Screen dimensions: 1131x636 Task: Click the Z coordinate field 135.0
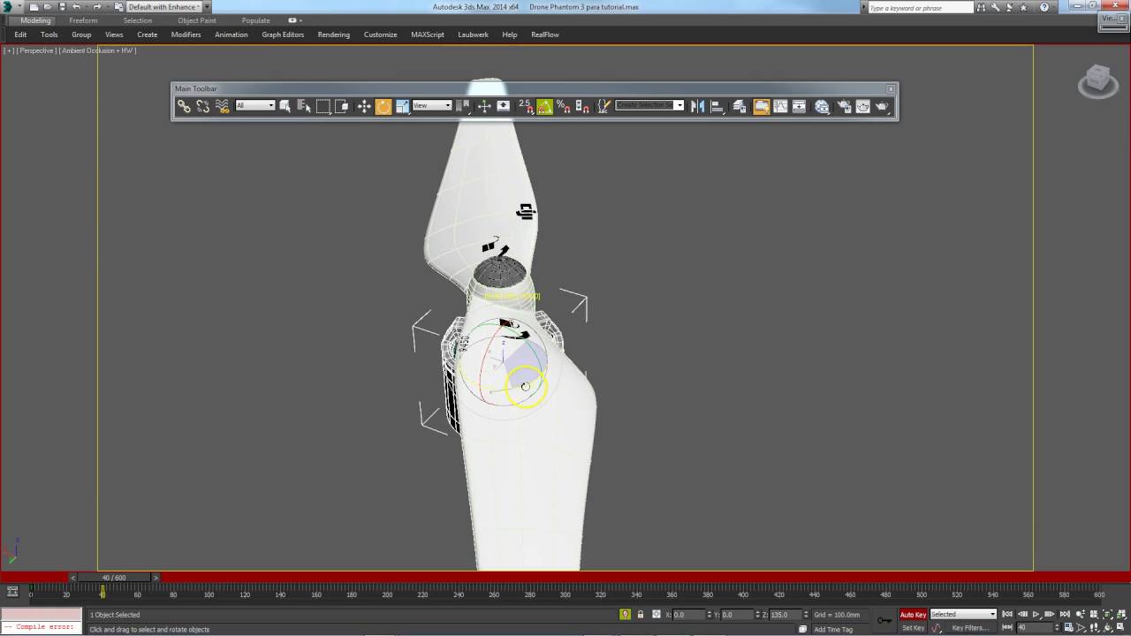pos(785,615)
